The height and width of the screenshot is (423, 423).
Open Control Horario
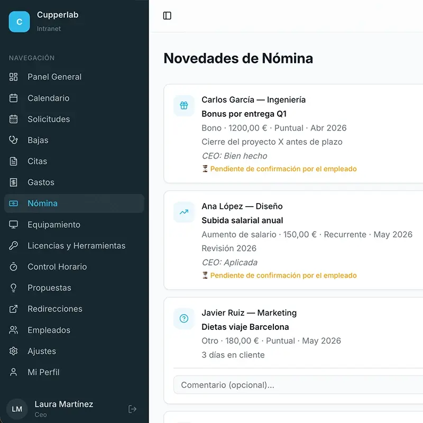coord(74,266)
